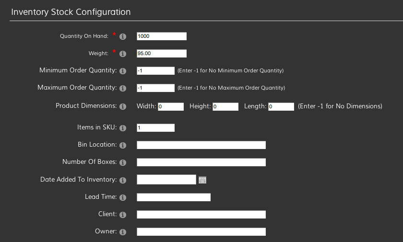The image size is (403, 242).
Task: Focus the Quantity On Hand field
Action: click(x=162, y=36)
